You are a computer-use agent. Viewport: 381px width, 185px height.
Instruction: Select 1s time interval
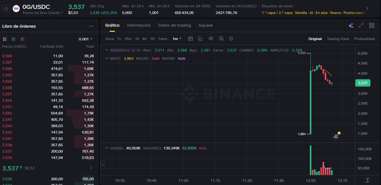point(119,39)
